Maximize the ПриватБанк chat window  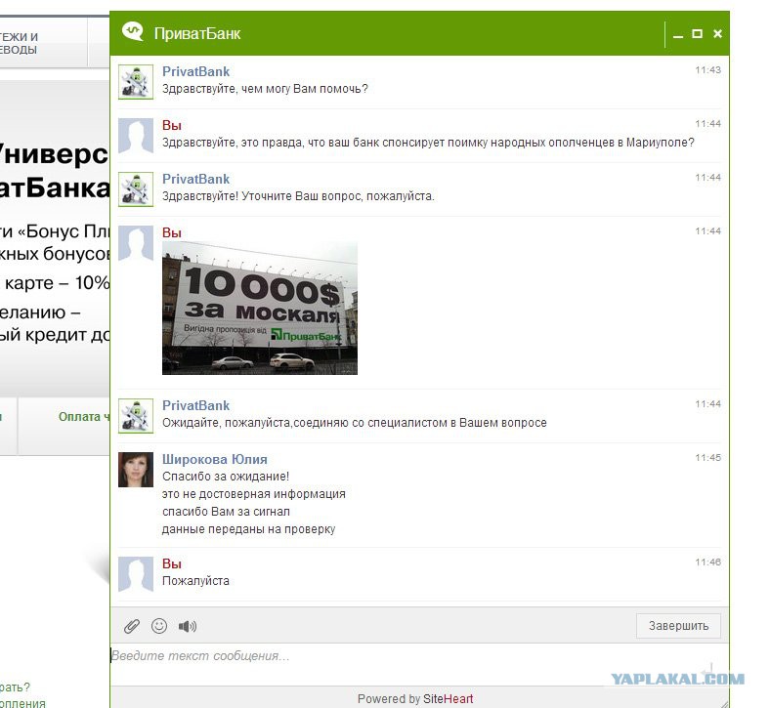pyautogui.click(x=697, y=33)
